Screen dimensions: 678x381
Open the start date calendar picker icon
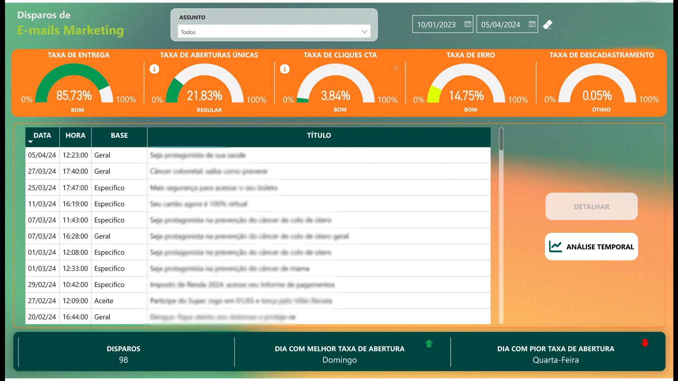coord(468,24)
